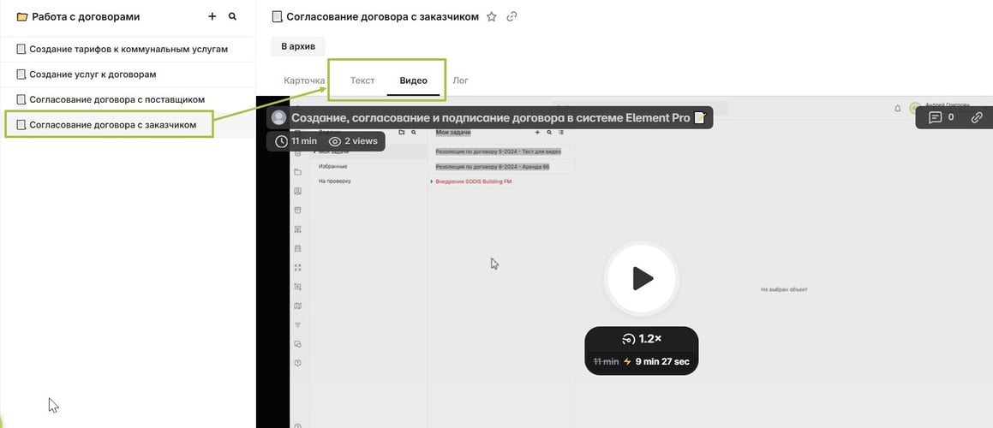This screenshot has width=993, height=428.
Task: Open video comments showing 0
Action: [941, 117]
